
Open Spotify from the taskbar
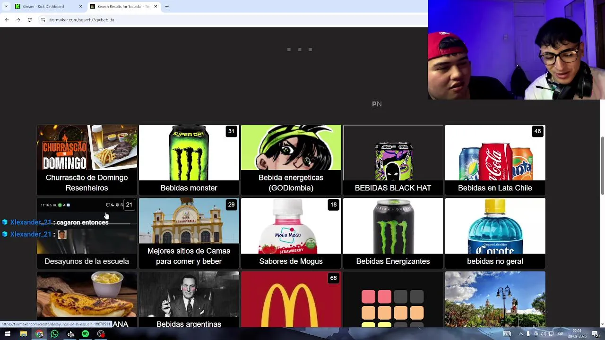[x=85, y=334]
